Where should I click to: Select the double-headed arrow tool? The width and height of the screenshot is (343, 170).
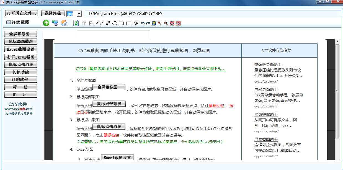coord(108,24)
